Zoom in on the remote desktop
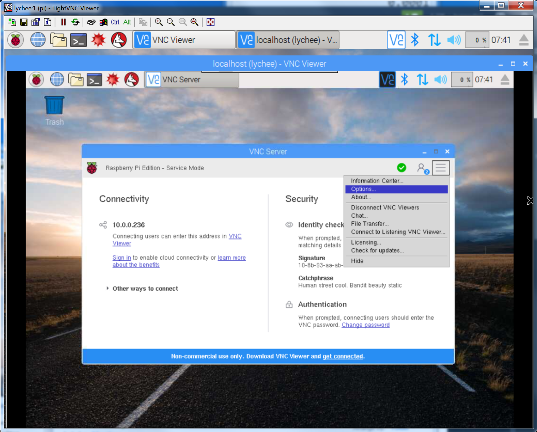Image resolution: width=537 pixels, height=432 pixels. coord(159,22)
